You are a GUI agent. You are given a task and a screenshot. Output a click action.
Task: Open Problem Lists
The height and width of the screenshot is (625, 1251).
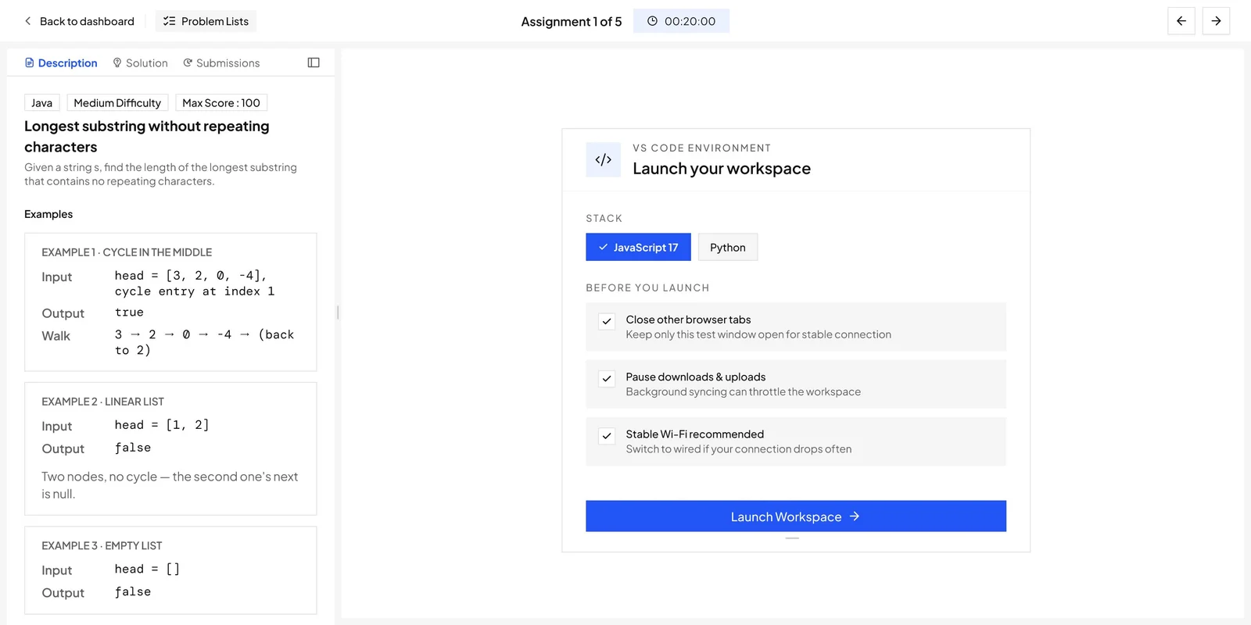(206, 21)
